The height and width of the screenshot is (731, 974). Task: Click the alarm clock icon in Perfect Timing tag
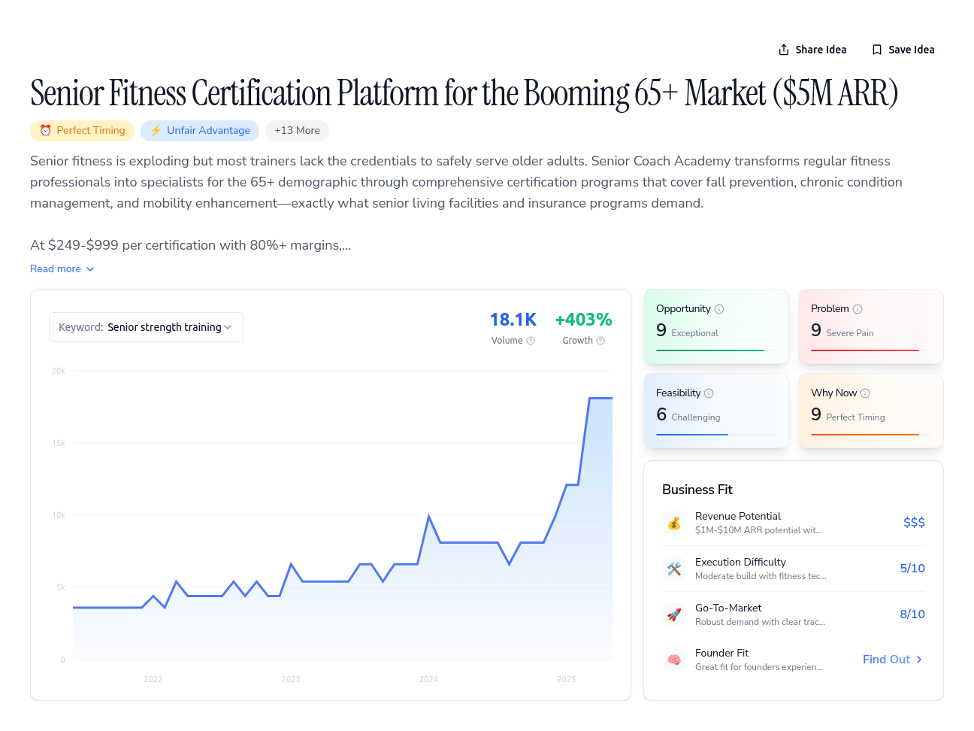tap(46, 130)
